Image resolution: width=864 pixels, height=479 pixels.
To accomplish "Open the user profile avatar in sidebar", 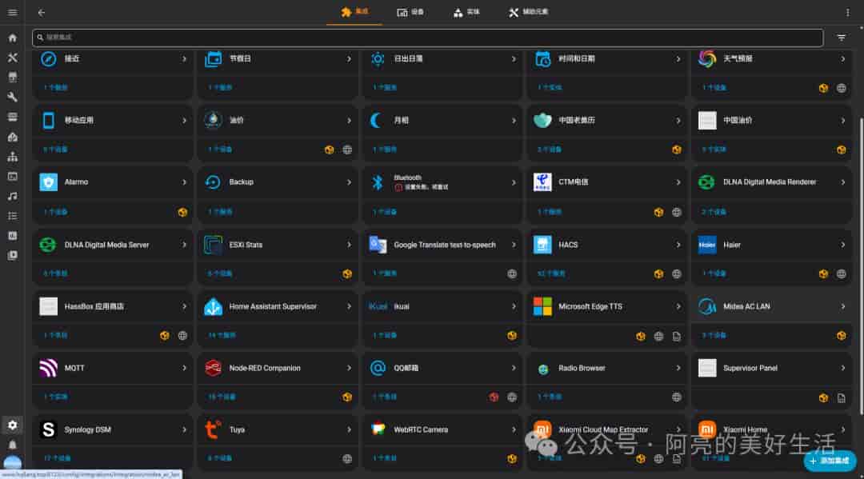I will point(12,462).
